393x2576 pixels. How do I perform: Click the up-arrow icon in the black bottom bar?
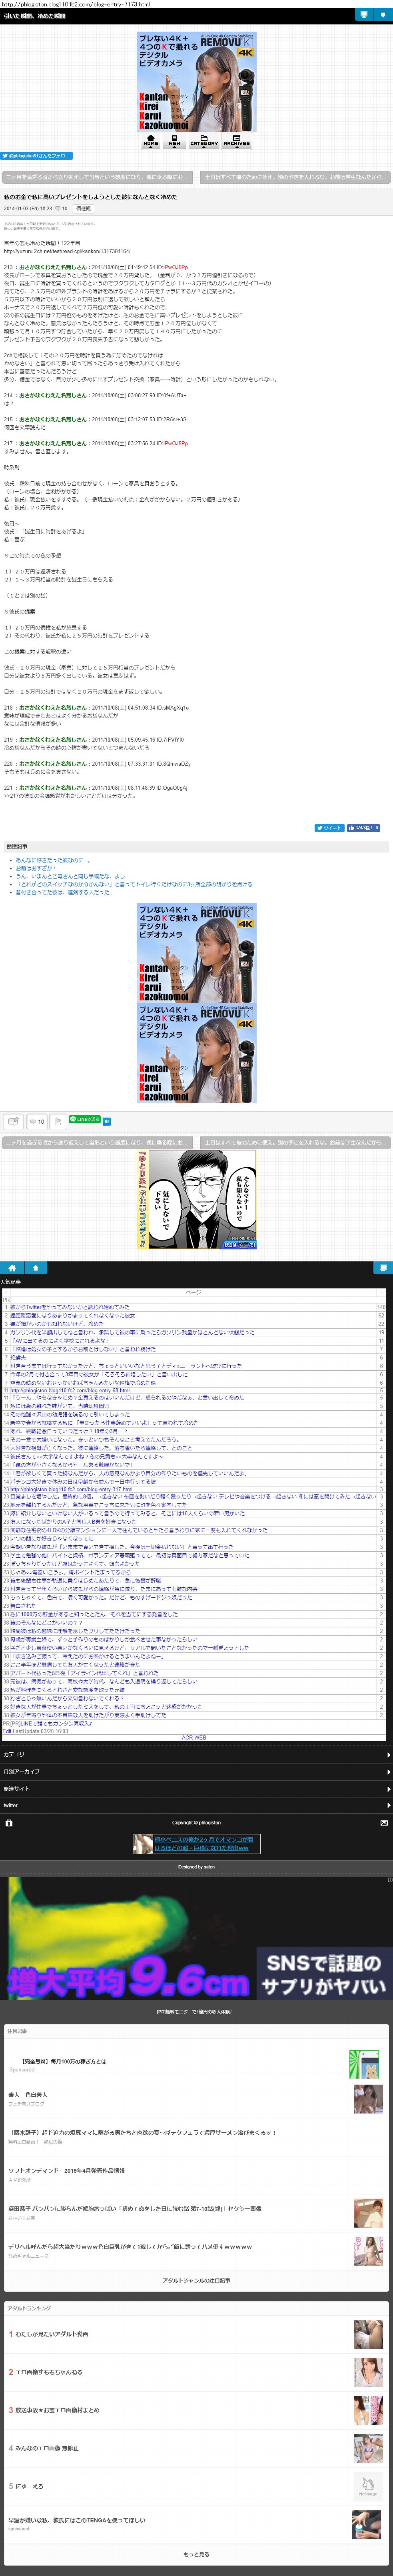pyautogui.click(x=36, y=1268)
